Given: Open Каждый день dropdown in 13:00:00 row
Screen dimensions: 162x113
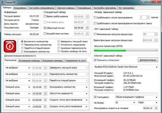Looking at the screenshot, I should coord(18,106).
